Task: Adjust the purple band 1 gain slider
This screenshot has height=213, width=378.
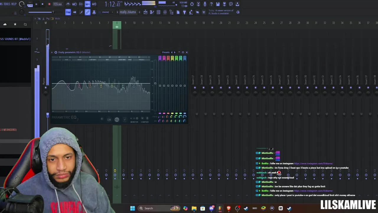Action: click(x=160, y=86)
